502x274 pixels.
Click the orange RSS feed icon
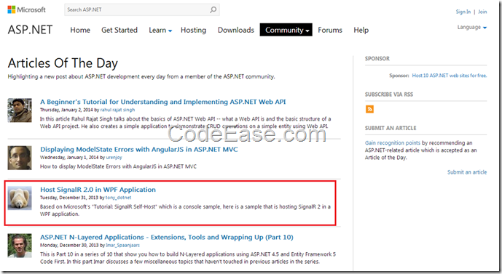[x=369, y=109]
